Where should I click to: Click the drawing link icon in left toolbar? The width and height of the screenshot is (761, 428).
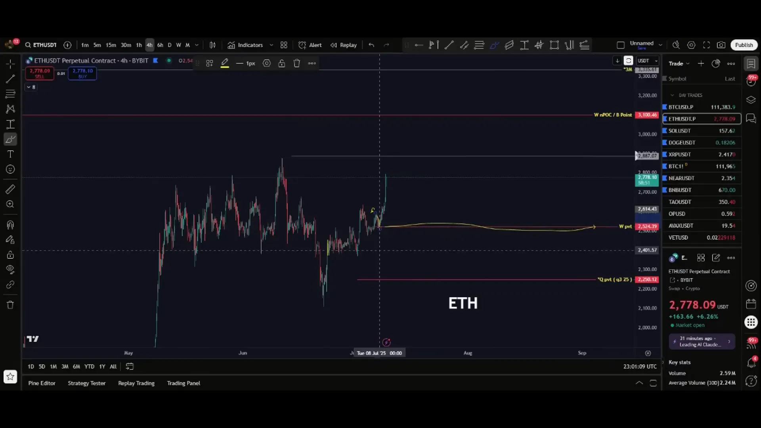[x=10, y=285]
